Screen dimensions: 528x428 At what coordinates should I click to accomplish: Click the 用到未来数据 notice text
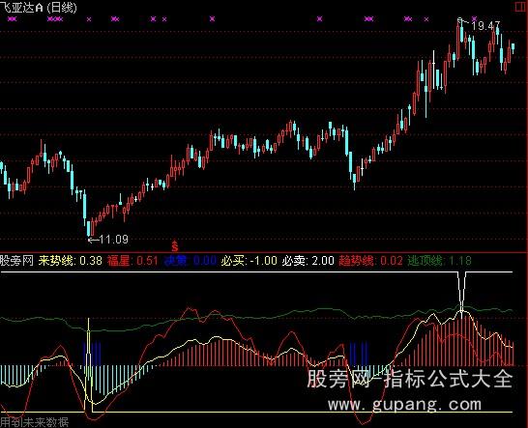tap(34, 422)
